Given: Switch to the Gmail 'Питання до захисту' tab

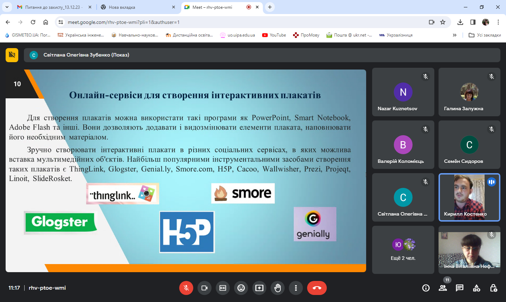Looking at the screenshot, I should [55, 7].
